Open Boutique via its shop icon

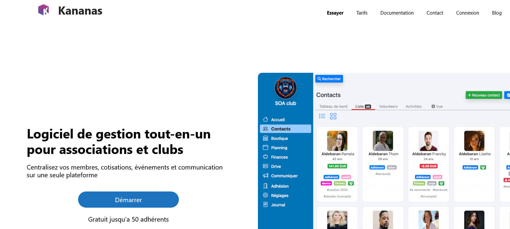click(x=265, y=138)
